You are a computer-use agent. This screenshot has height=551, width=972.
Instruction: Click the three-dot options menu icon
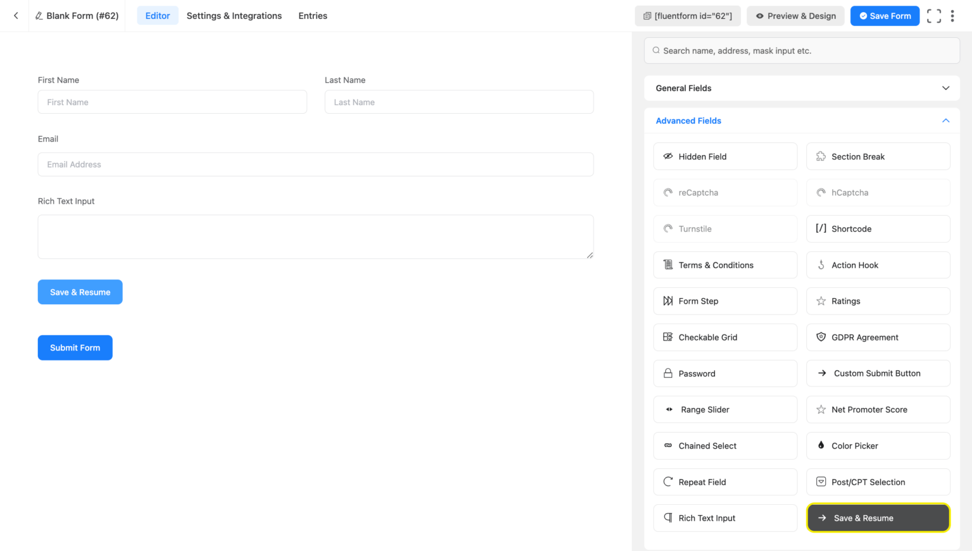coord(952,15)
